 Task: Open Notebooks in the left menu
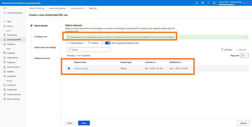click(x=13, y=35)
